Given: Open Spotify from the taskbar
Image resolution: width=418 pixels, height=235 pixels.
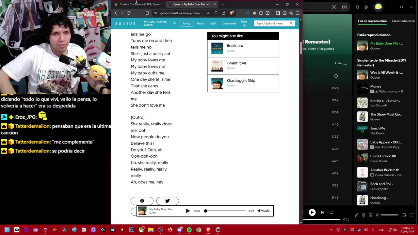Looking at the screenshot, I should click(189, 230).
